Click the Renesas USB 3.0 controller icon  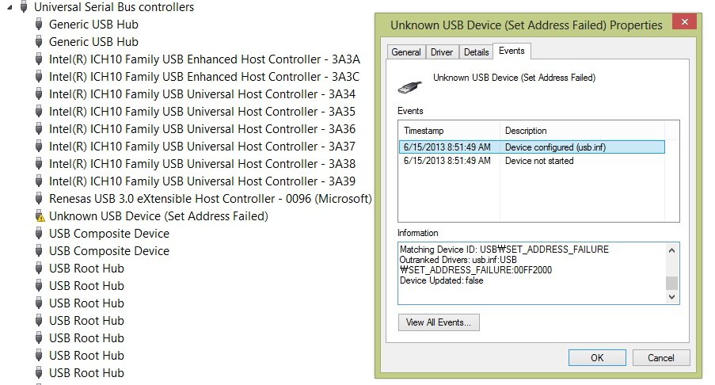(40, 199)
